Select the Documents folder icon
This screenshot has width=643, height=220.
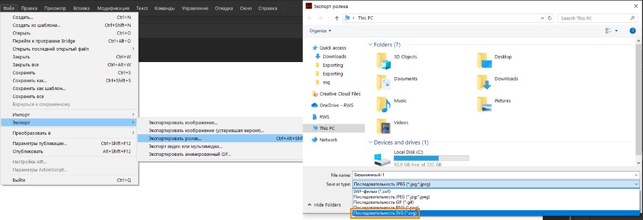tap(384, 82)
